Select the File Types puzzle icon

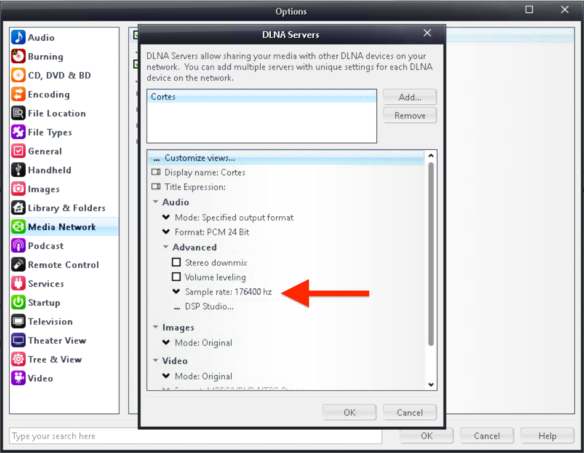point(18,132)
